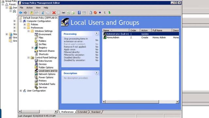Click the Printers tree node icon

[x=36, y=81]
